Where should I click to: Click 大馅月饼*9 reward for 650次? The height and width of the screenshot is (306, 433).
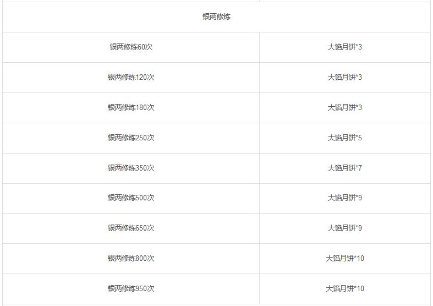click(345, 228)
